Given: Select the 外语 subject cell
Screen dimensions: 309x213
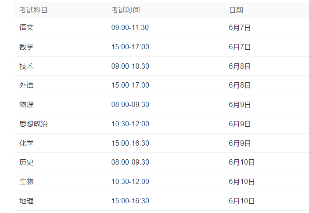Looking at the screenshot, I should 26,85.
